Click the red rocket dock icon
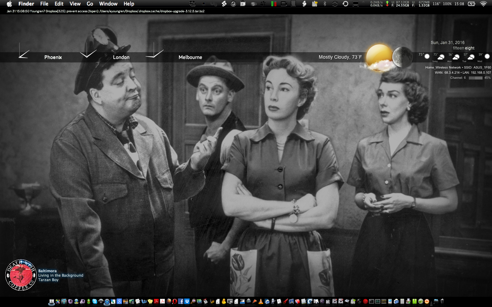Image resolution: width=492 pixels, height=307 pixels. (285, 302)
